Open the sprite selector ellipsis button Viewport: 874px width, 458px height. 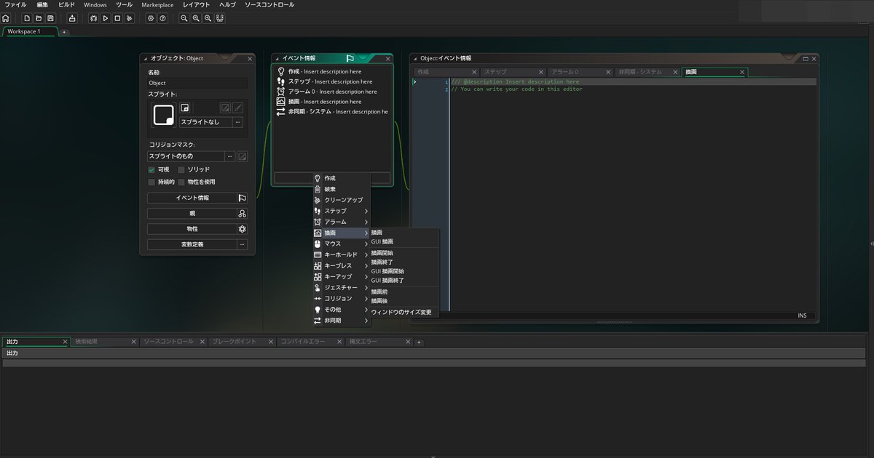point(237,122)
